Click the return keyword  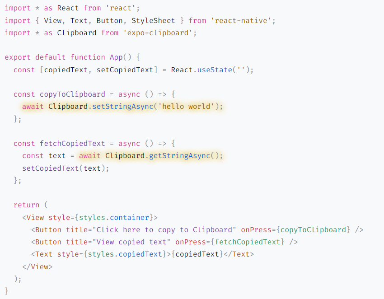27,205
